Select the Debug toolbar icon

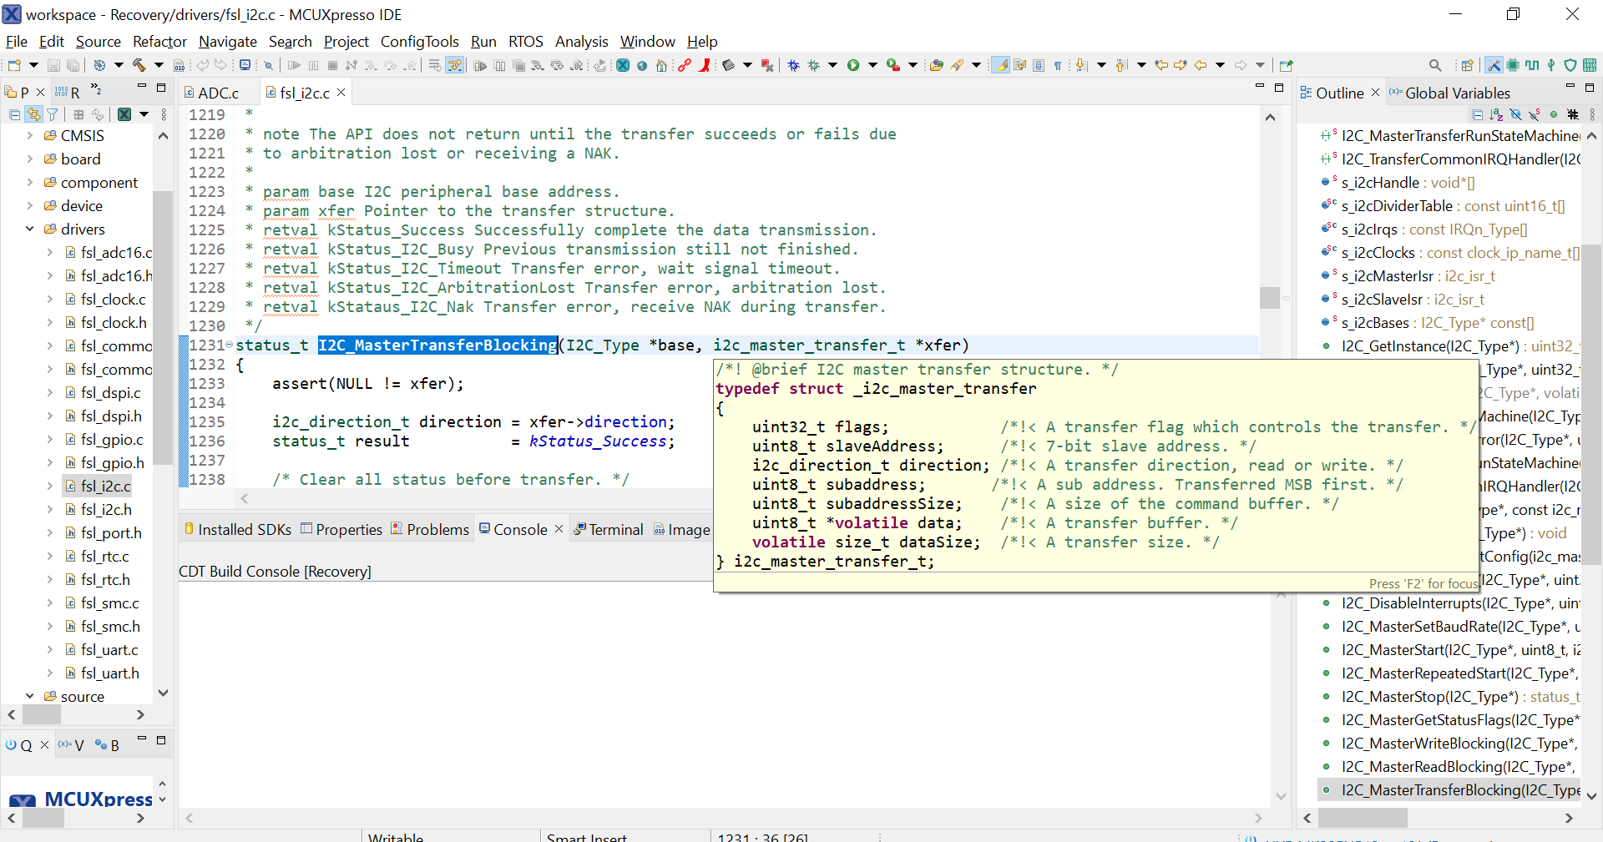point(793,65)
